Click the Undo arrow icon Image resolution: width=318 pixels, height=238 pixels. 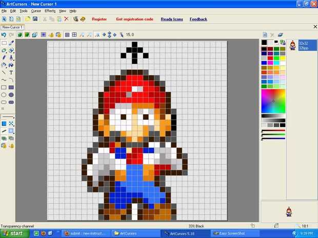click(4, 35)
